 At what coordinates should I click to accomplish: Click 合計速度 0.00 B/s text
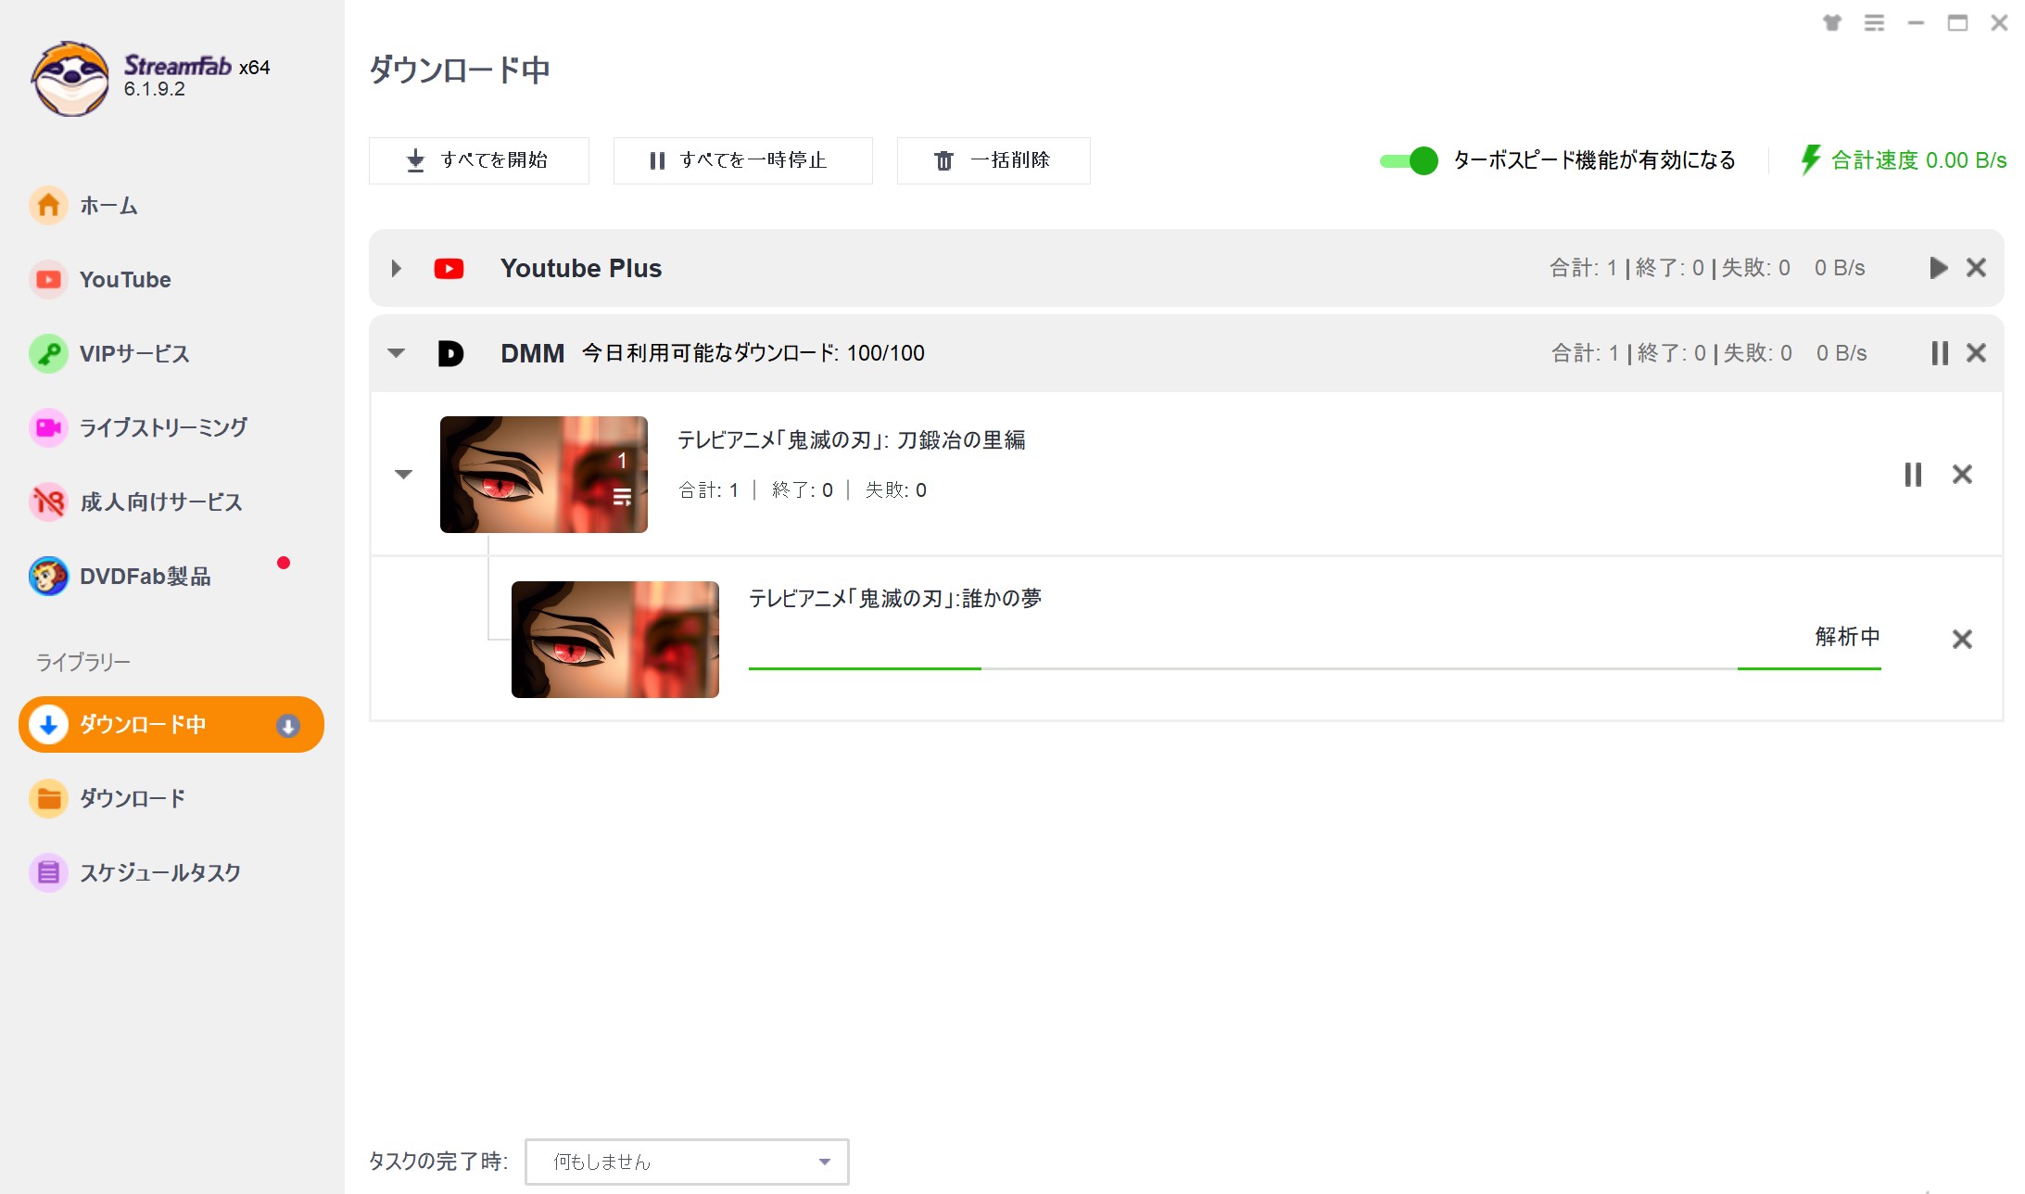click(1918, 160)
